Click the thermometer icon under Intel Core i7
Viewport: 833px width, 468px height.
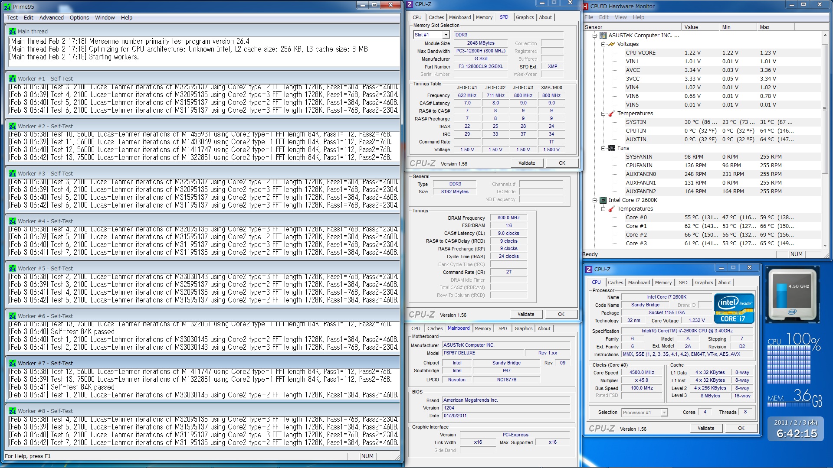(x=612, y=209)
